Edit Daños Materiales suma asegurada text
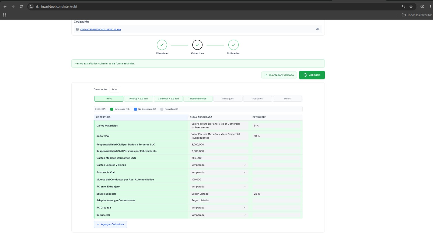433x236 pixels. click(x=219, y=126)
